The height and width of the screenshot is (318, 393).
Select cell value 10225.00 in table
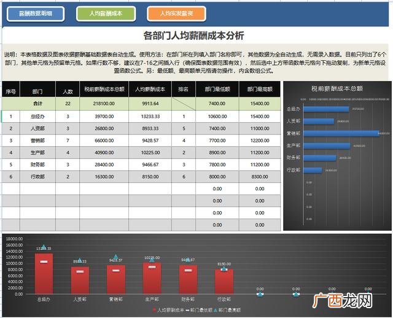click(x=150, y=153)
